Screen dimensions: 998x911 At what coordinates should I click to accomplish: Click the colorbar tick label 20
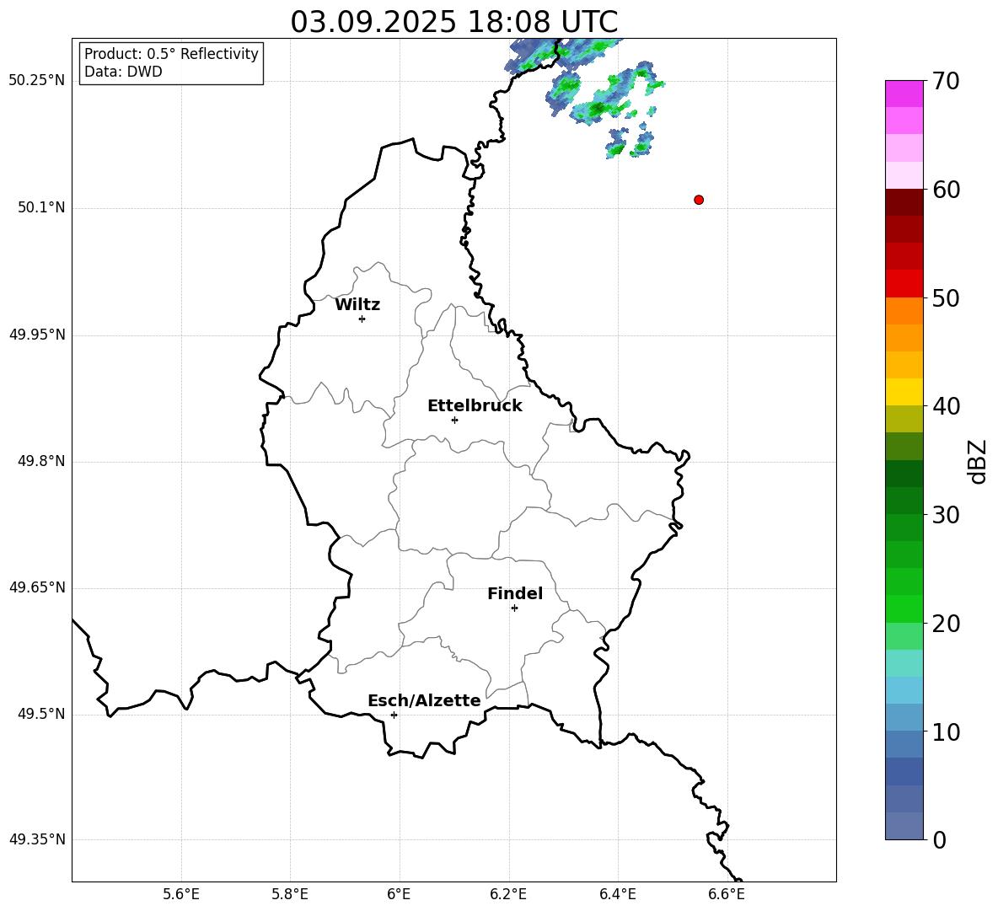(947, 624)
